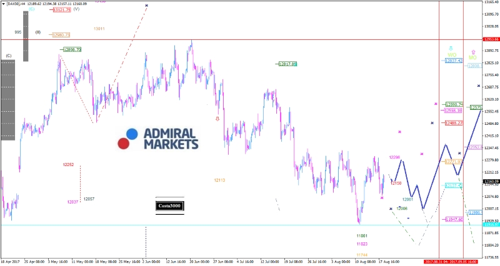Click the 12271.97 orange price label
Viewport: 500px width, 266px height.
point(453,161)
